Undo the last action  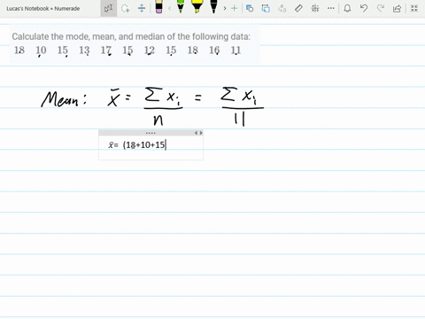coord(364,8)
